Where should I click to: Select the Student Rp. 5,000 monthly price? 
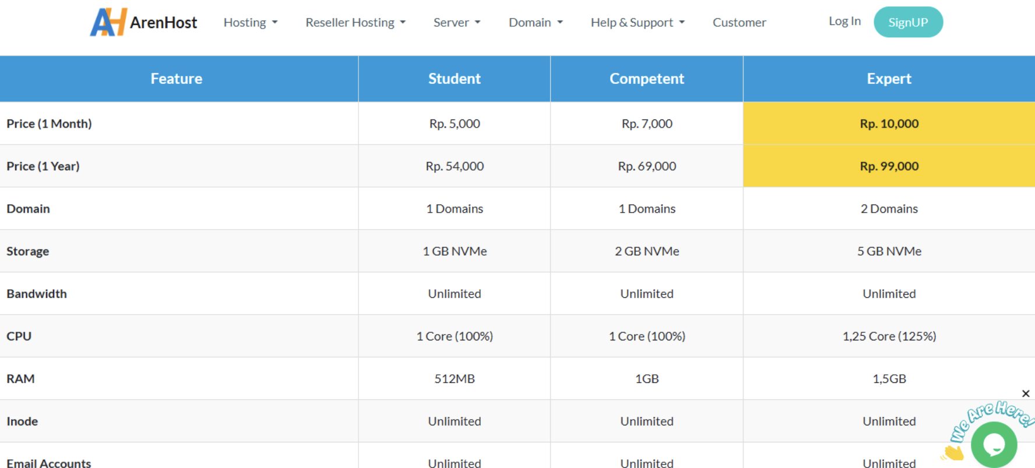[x=455, y=124]
